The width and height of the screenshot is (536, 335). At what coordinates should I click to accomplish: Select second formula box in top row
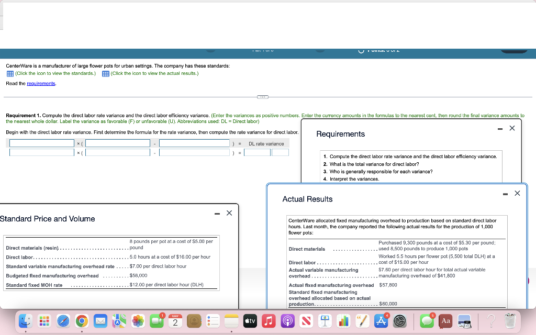click(x=118, y=143)
